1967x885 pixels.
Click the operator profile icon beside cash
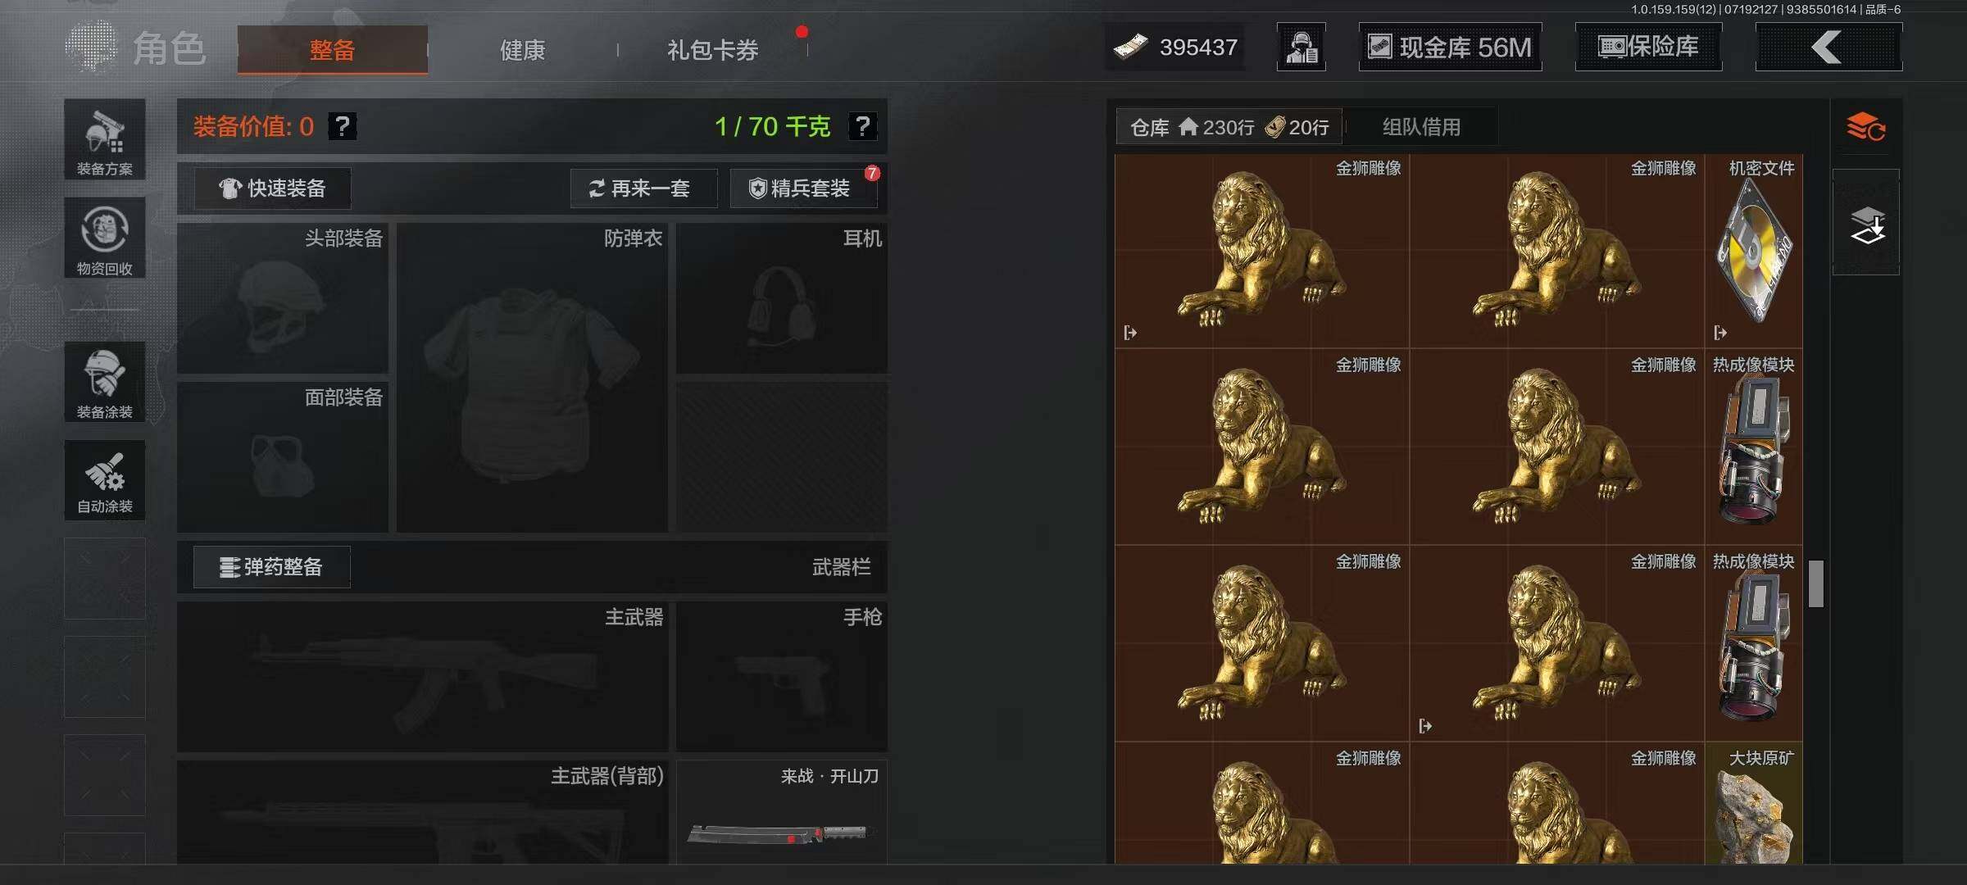[1301, 48]
